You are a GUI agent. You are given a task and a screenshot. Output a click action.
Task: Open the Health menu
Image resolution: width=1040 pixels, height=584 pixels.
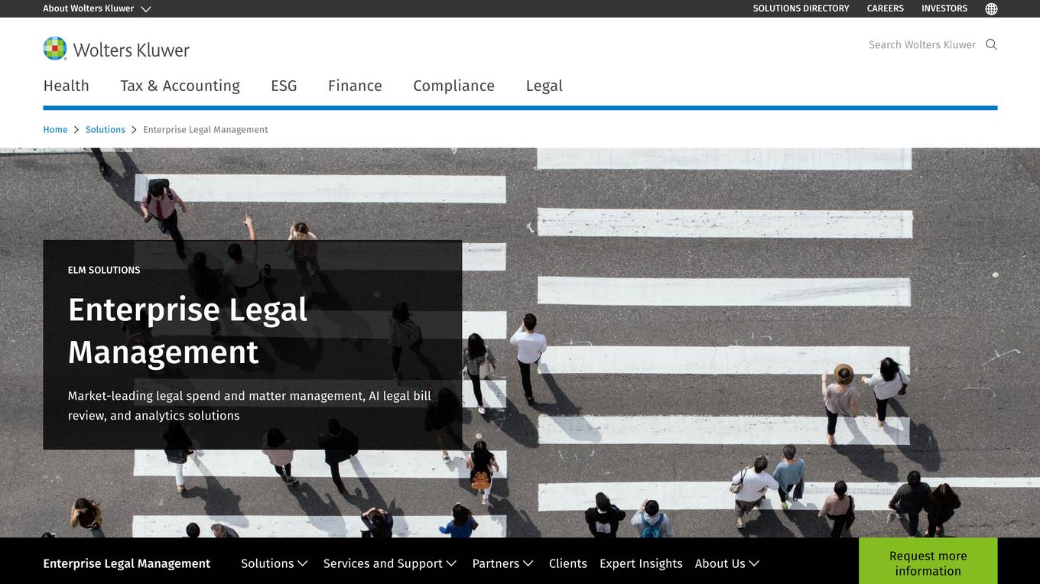[67, 86]
